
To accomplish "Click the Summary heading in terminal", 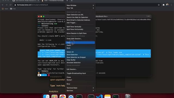I will [x=45, y=71].
